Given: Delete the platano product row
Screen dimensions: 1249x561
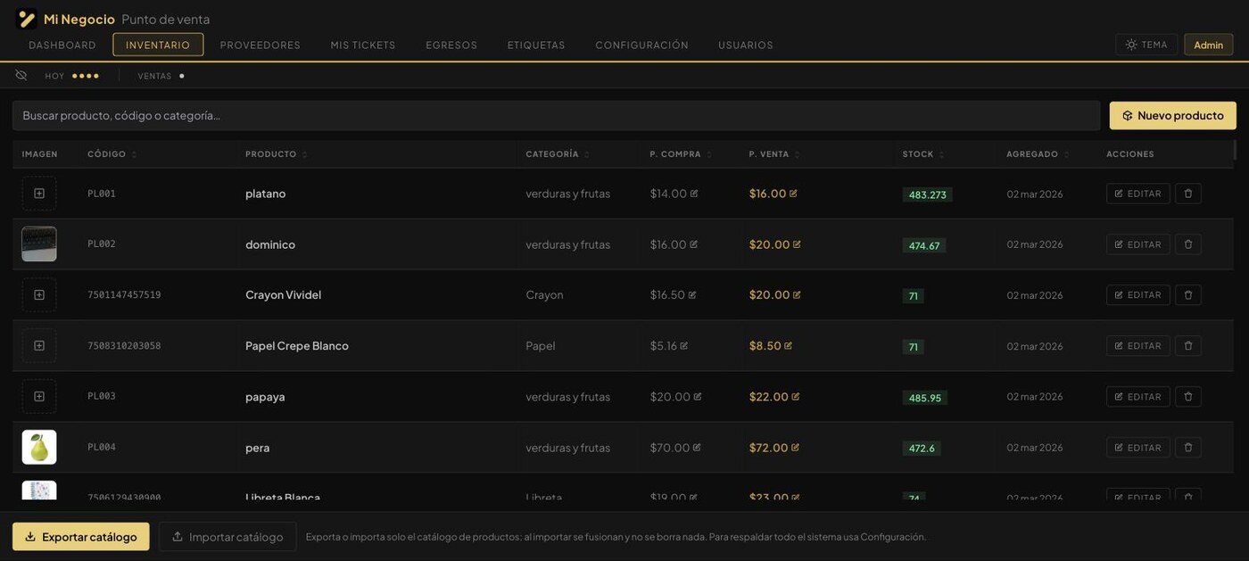Looking at the screenshot, I should click(1188, 194).
